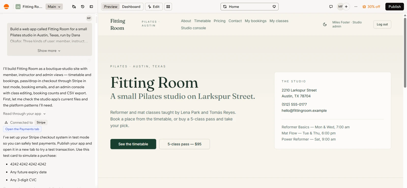
Task: Go to My bookings page
Action: click(256, 21)
